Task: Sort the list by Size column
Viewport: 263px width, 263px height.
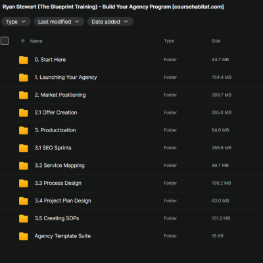Action: pyautogui.click(x=216, y=41)
